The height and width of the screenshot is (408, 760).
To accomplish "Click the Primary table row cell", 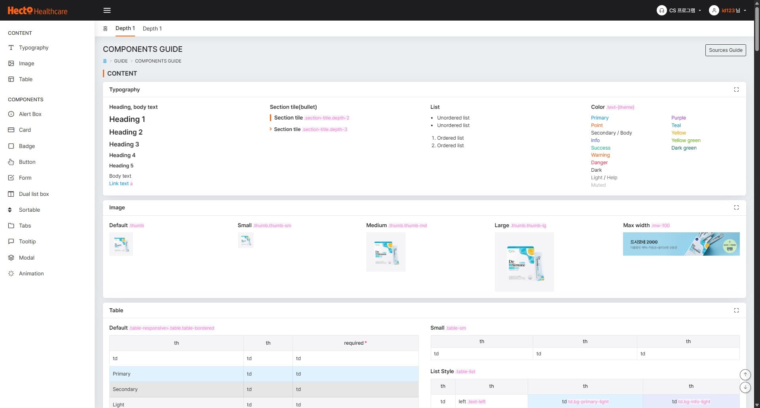I will [x=176, y=374].
